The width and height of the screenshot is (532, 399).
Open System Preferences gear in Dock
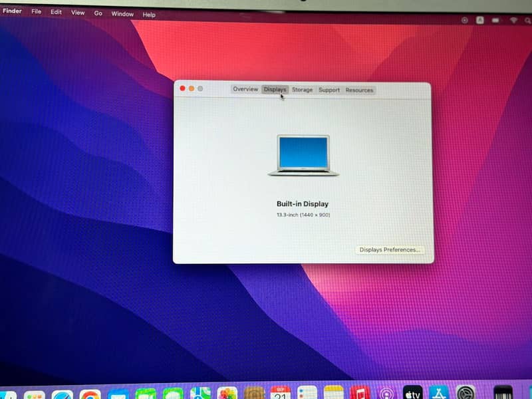pos(465,394)
